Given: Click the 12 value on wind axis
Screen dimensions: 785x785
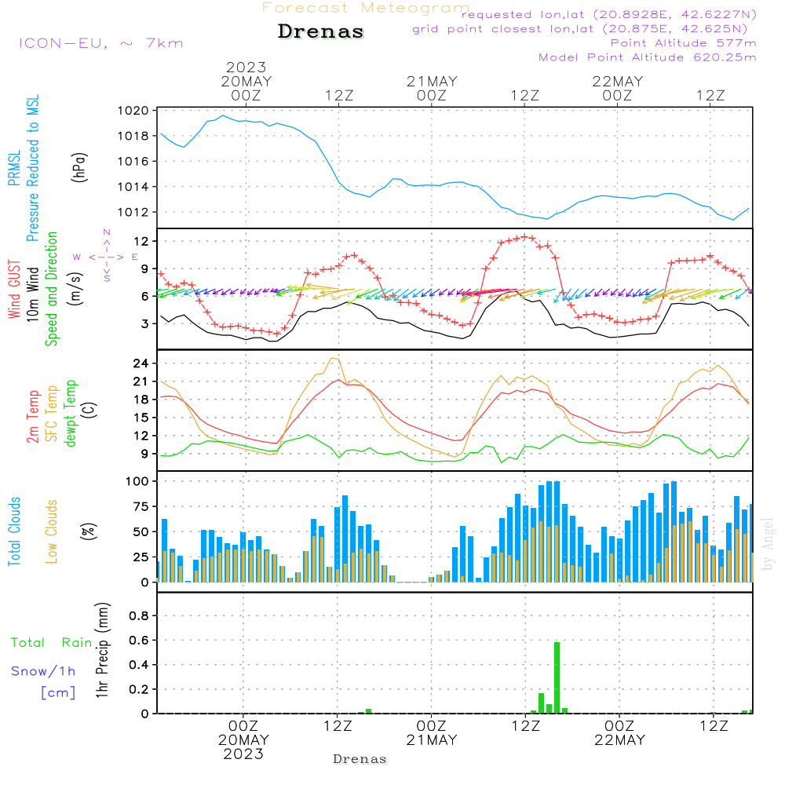Looking at the screenshot, I should click(x=141, y=241).
